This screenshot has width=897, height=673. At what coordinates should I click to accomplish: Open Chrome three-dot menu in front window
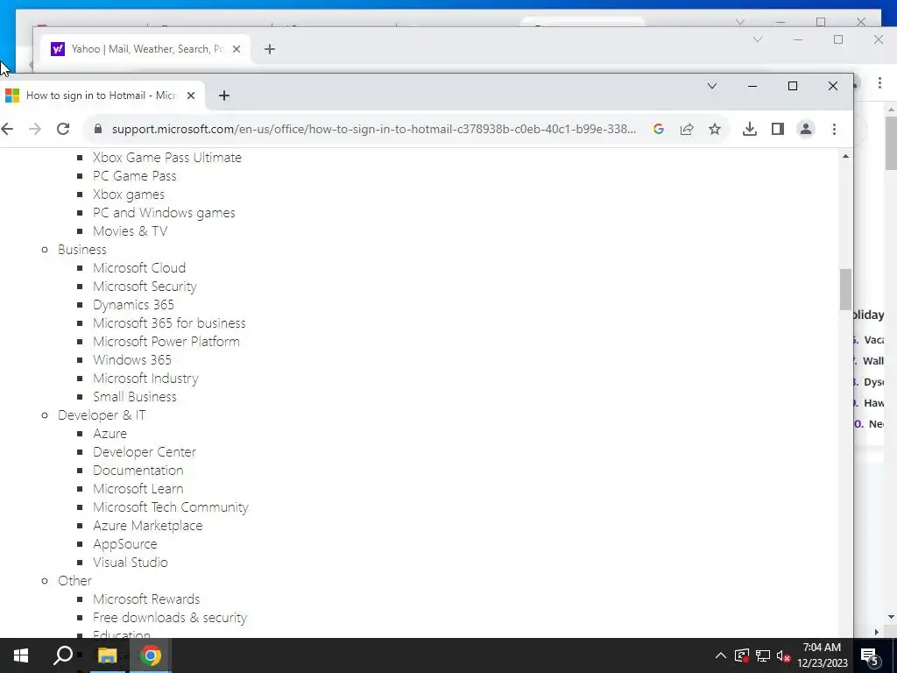click(x=834, y=129)
